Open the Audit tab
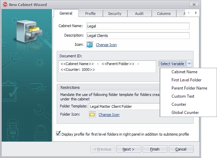Screen dimensions: 217x158 (x=139, y=14)
